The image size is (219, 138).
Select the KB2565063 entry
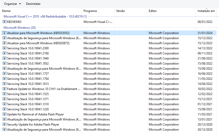click(x=14, y=22)
